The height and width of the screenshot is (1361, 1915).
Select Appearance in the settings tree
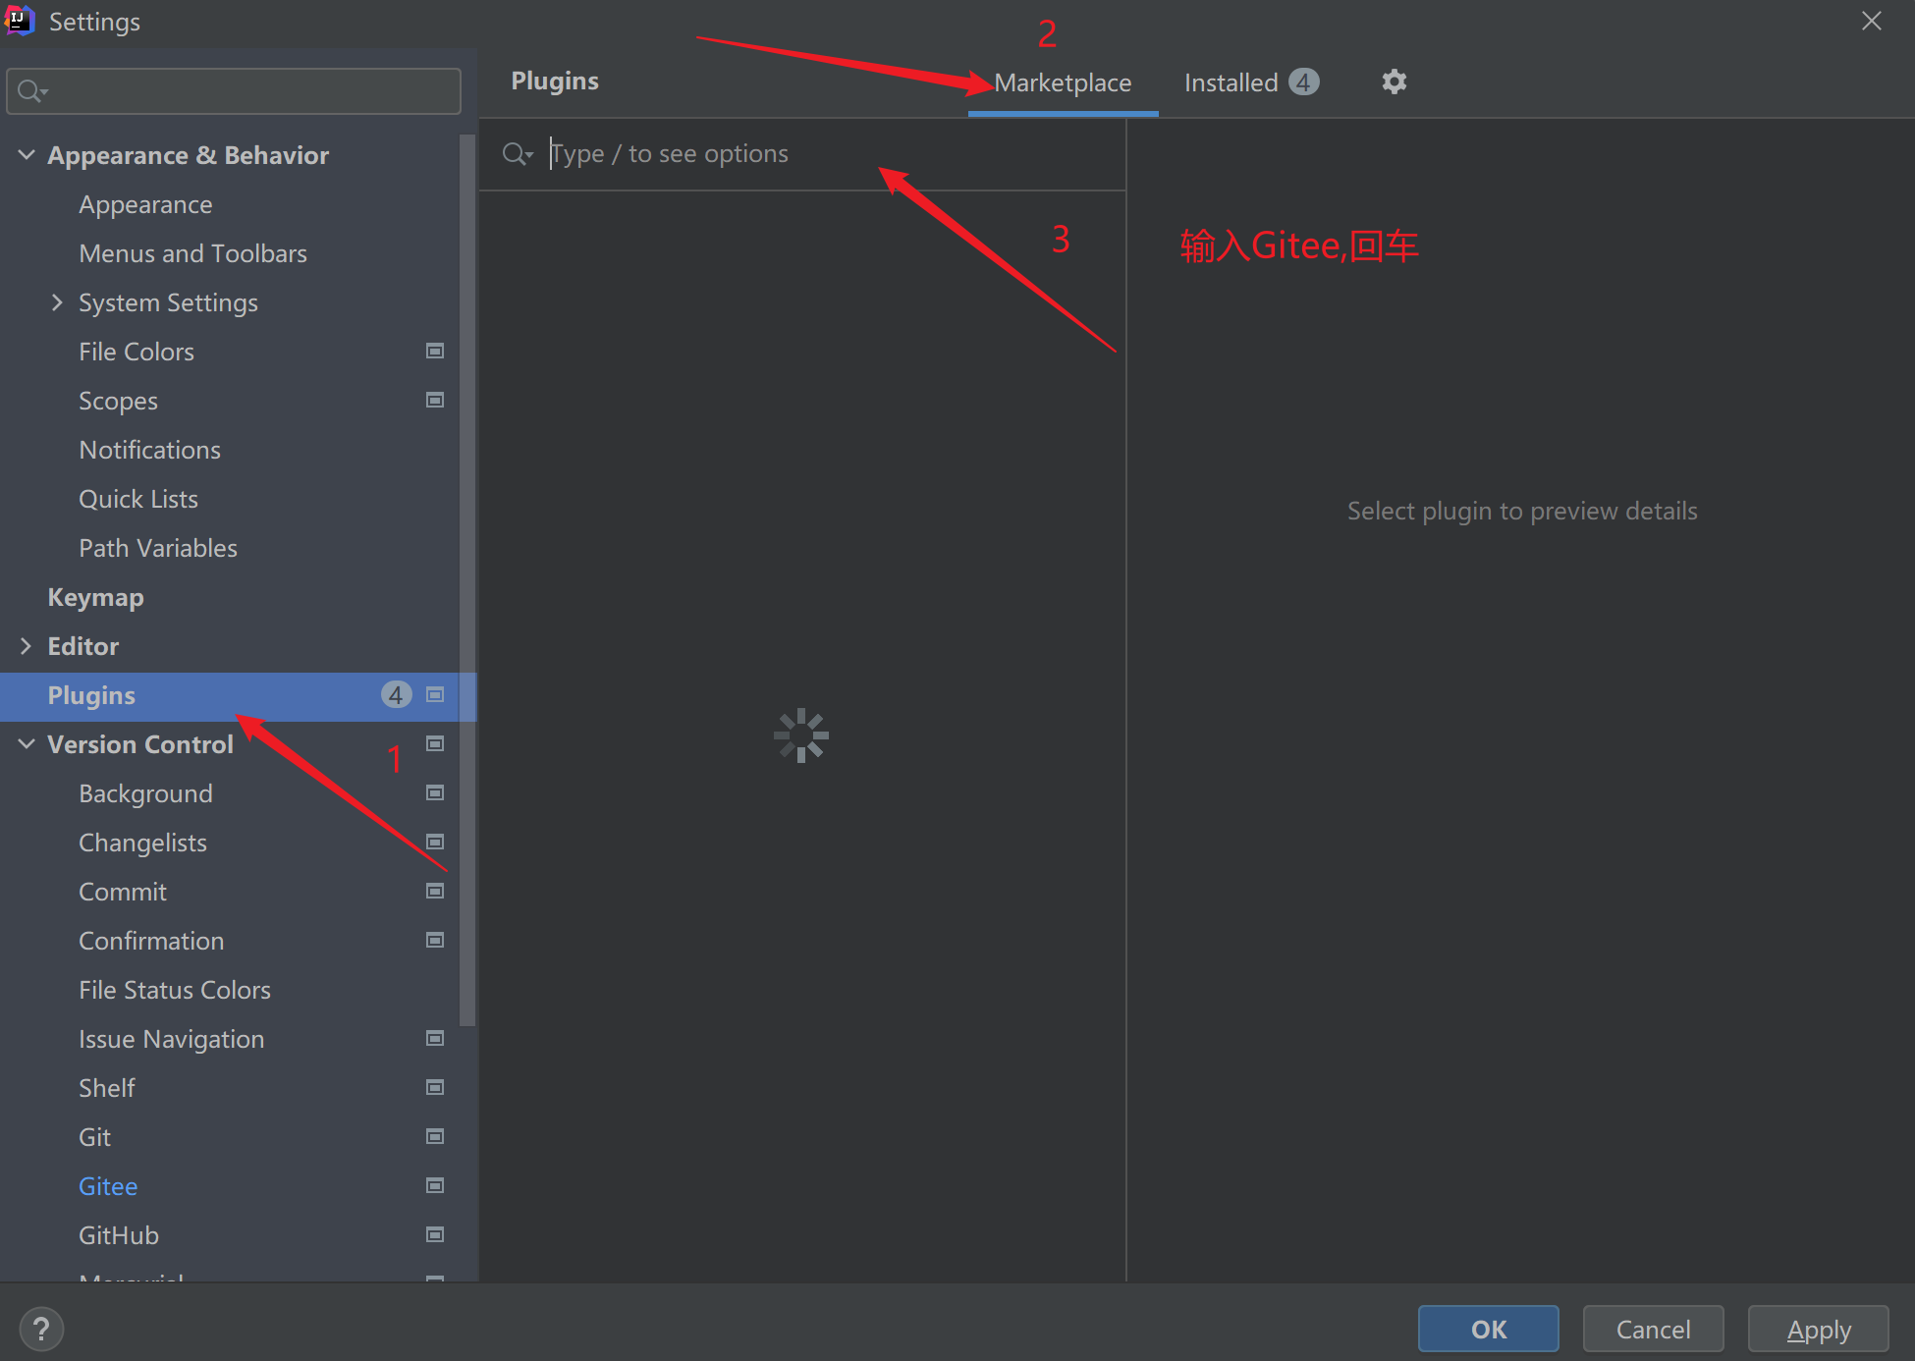145,204
